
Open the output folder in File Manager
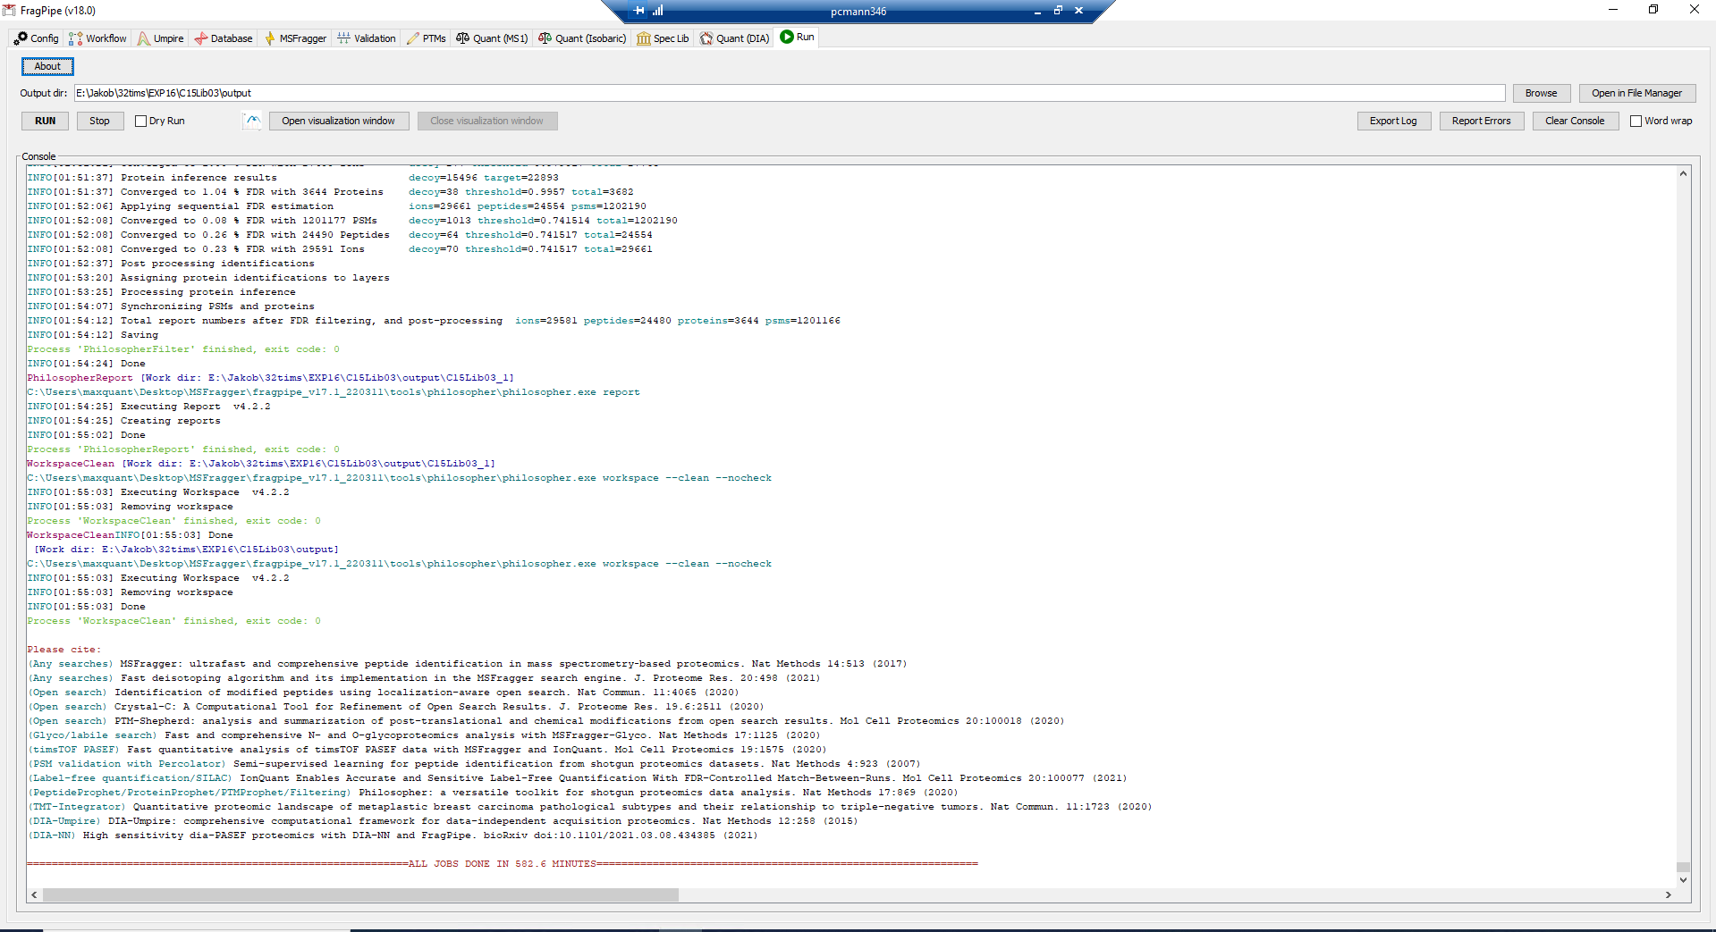[1636, 93]
